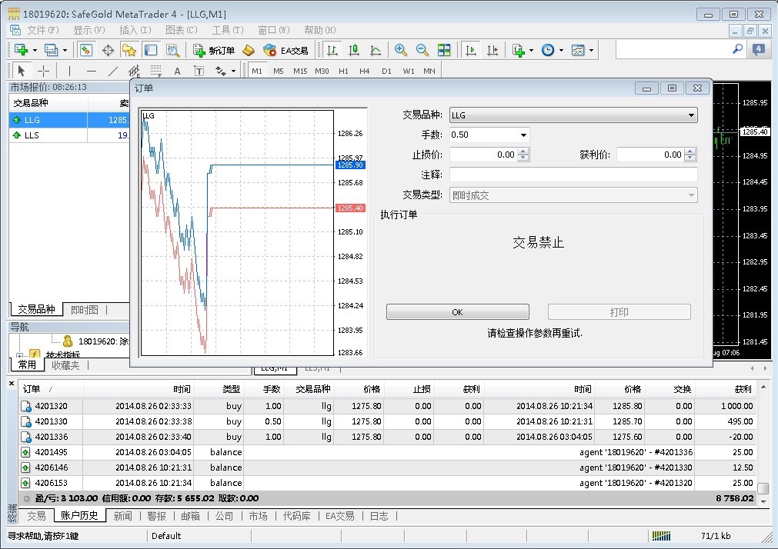
Task: Open MetaEditor gold book icon
Action: (x=248, y=50)
